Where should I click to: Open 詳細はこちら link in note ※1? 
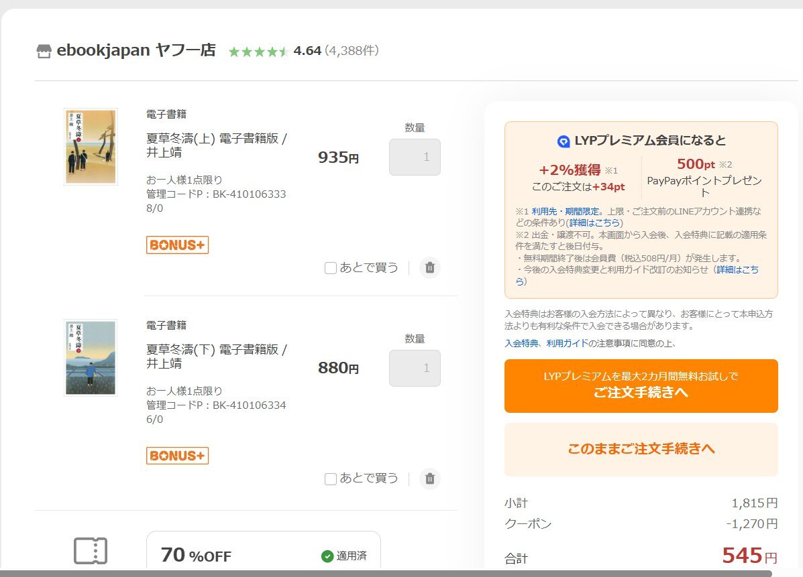(x=594, y=223)
